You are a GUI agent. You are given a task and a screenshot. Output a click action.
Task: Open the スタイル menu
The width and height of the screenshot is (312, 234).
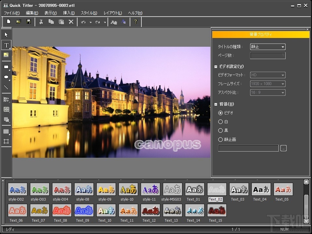(x=89, y=13)
